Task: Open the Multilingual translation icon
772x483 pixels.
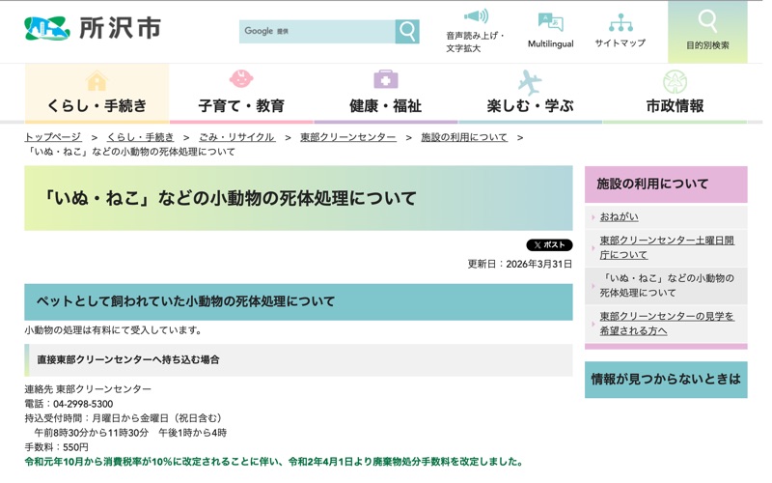Action: pos(550,22)
